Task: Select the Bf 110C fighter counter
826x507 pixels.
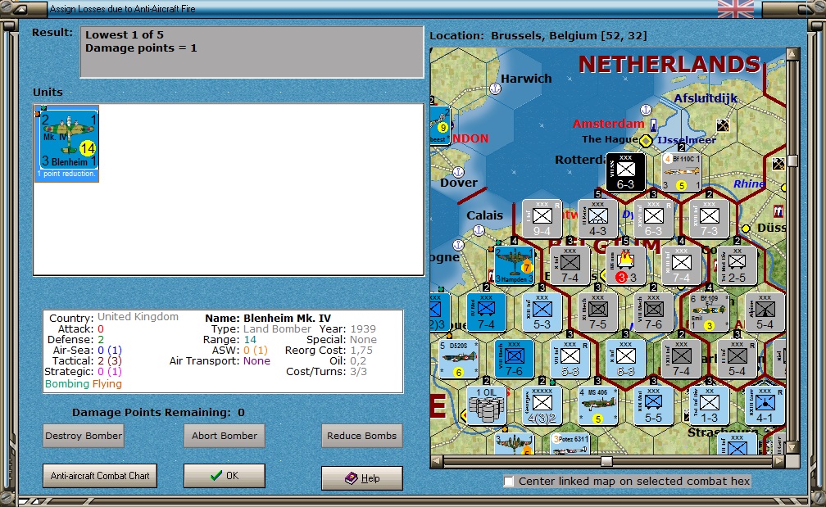Action: pyautogui.click(x=681, y=172)
